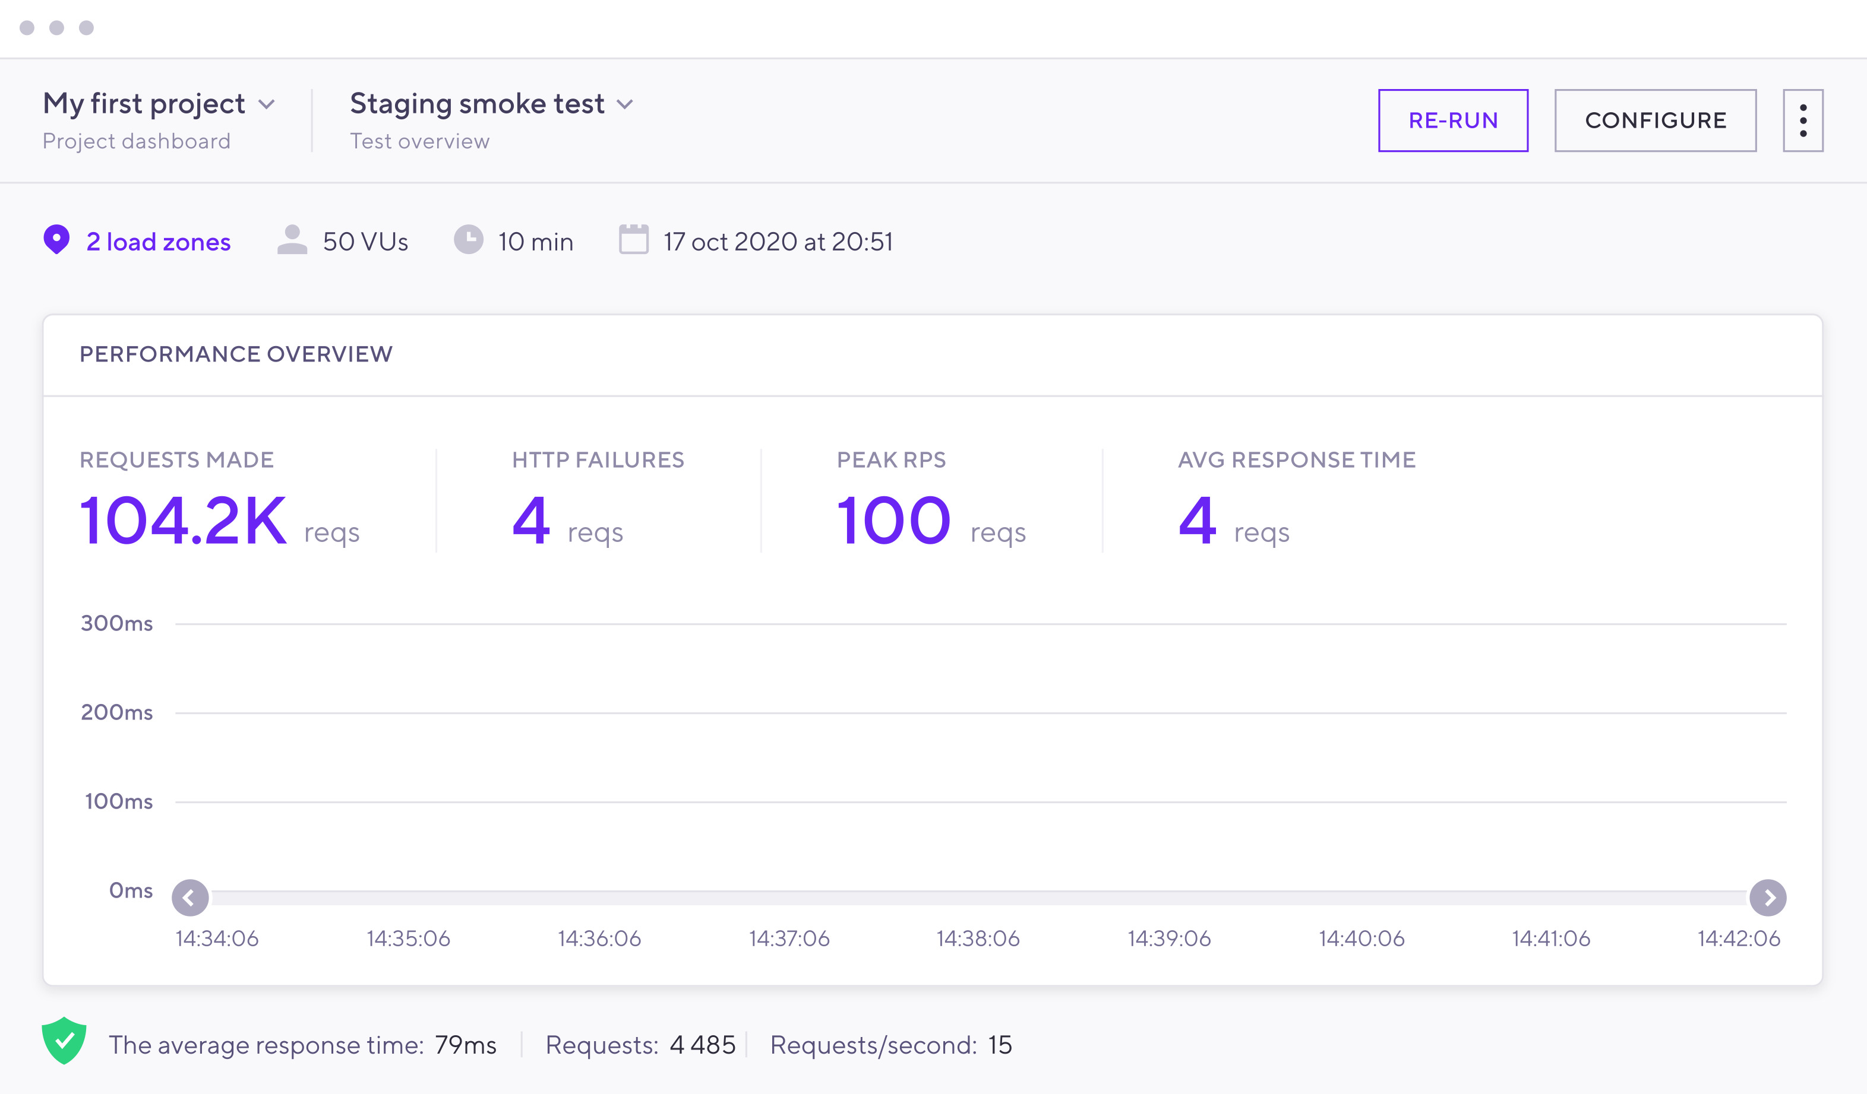Click the 104.2K requests made value
Viewport: 1867px width, 1094px height.
point(182,521)
